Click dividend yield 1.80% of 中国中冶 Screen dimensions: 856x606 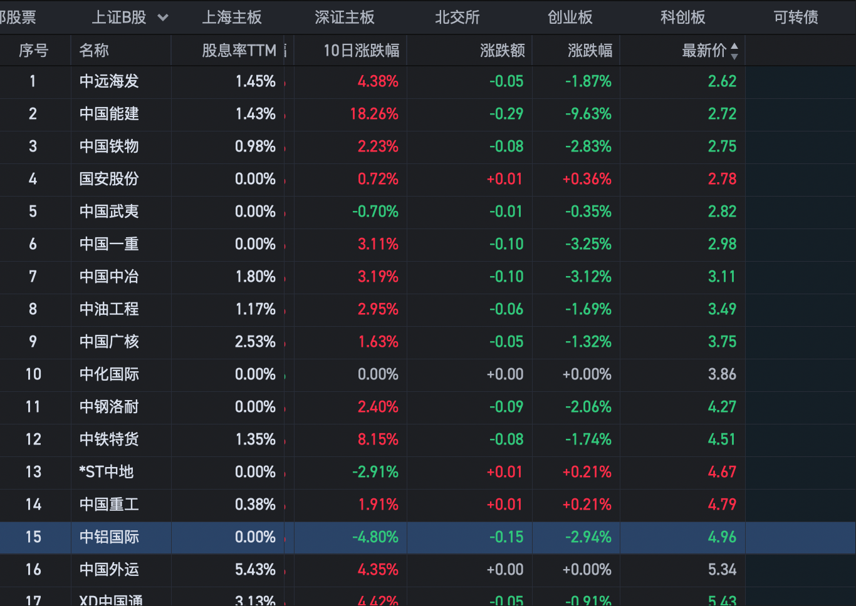pos(255,277)
